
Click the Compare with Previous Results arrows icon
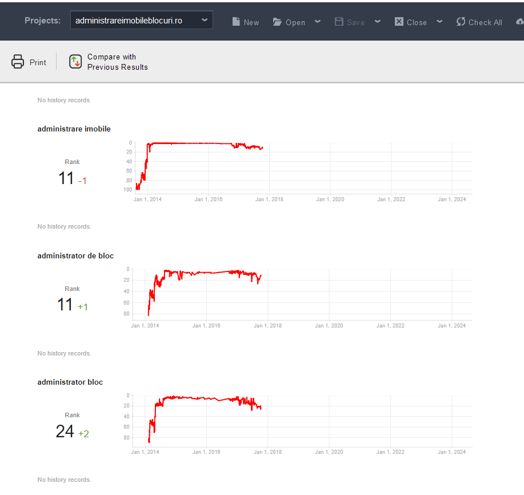(x=75, y=61)
